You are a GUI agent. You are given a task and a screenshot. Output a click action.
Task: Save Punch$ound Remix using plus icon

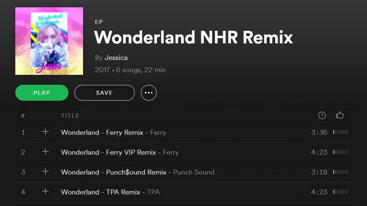[x=46, y=171]
